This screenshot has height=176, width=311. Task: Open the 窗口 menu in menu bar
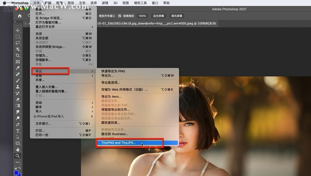coord(155,3)
